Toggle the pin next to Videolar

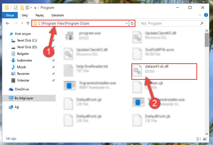[53, 80]
